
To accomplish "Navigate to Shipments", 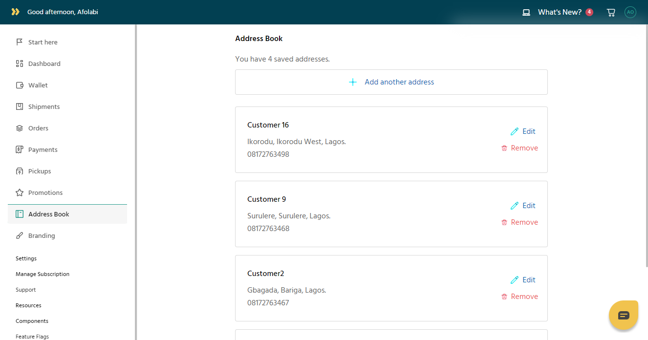I will tap(67, 106).
